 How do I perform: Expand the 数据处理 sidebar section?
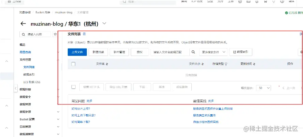[58, 112]
